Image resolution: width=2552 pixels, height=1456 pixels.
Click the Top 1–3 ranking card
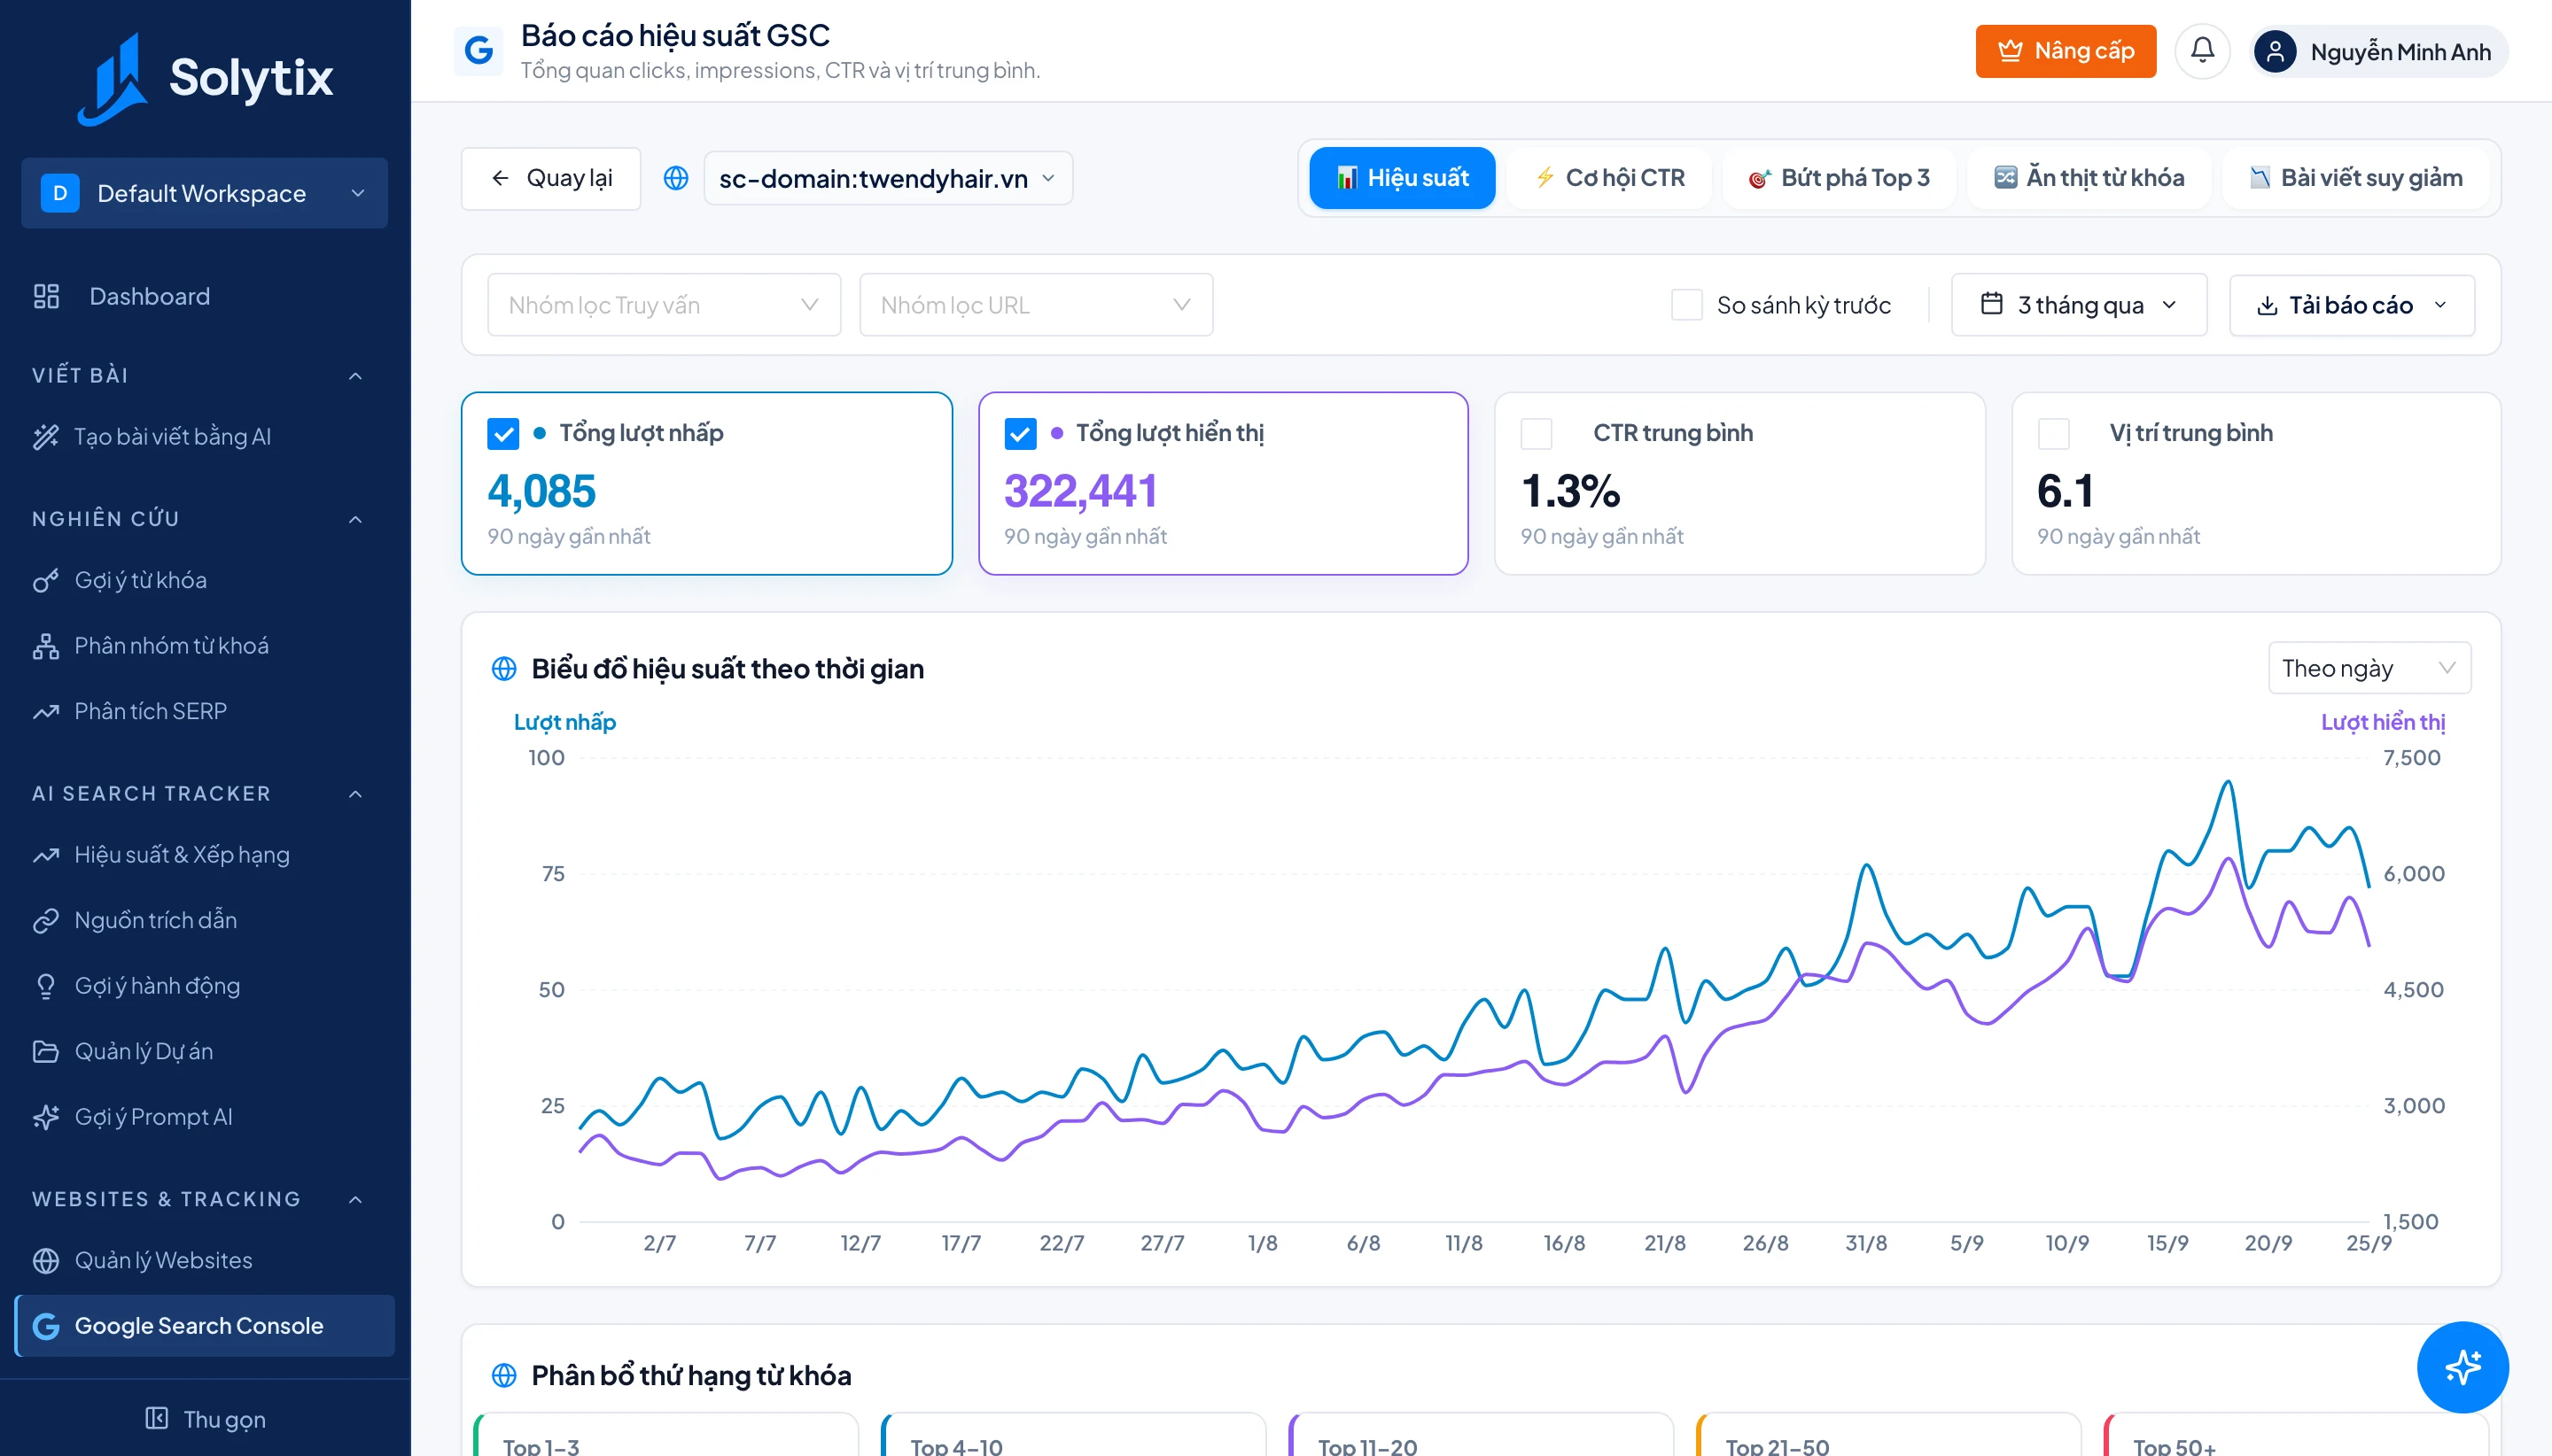click(x=665, y=1434)
